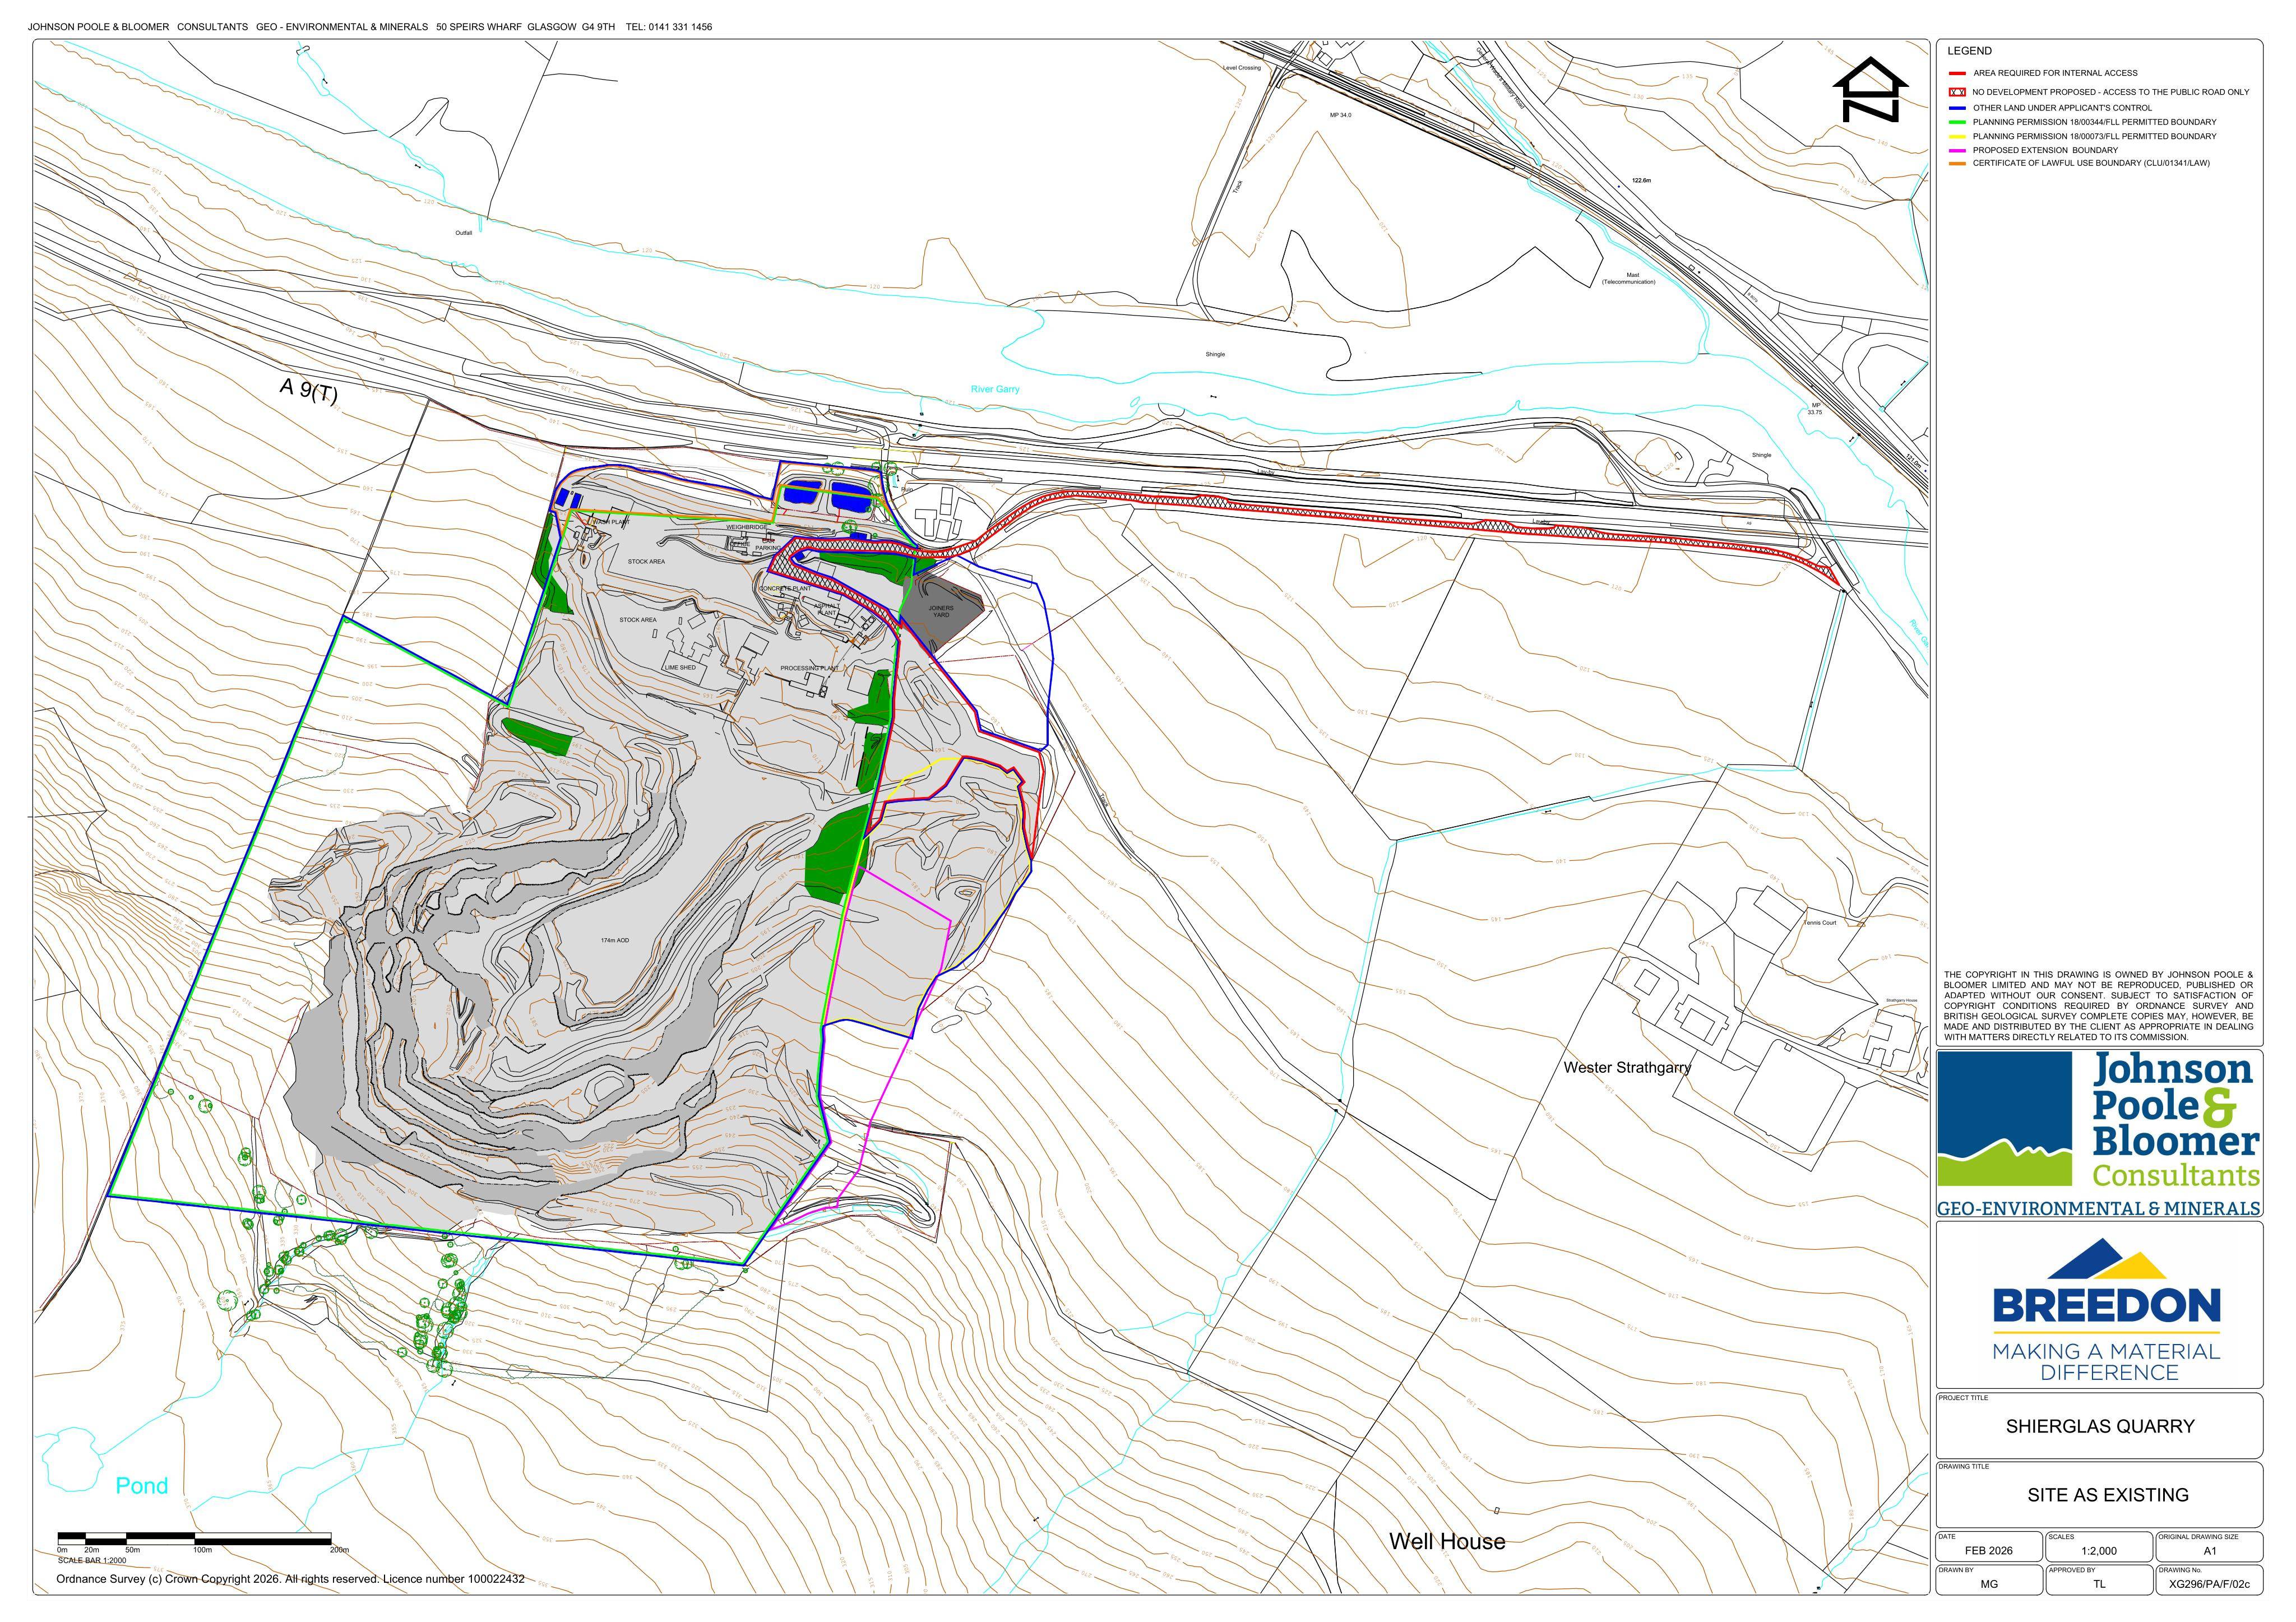Screen dimensions: 2296x1622
Task: Click the 'Pond' label
Action: pyautogui.click(x=142, y=1486)
